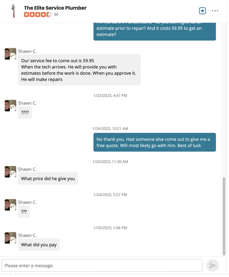Image resolution: width=229 pixels, height=277 pixels.
Task: Click Shawn C. name above "What price" message
Action: click(27, 169)
